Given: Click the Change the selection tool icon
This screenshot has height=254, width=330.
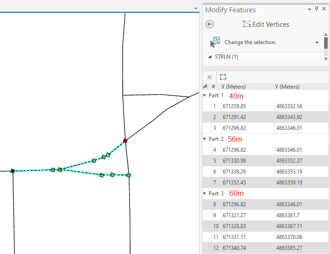Looking at the screenshot, I should (x=215, y=42).
